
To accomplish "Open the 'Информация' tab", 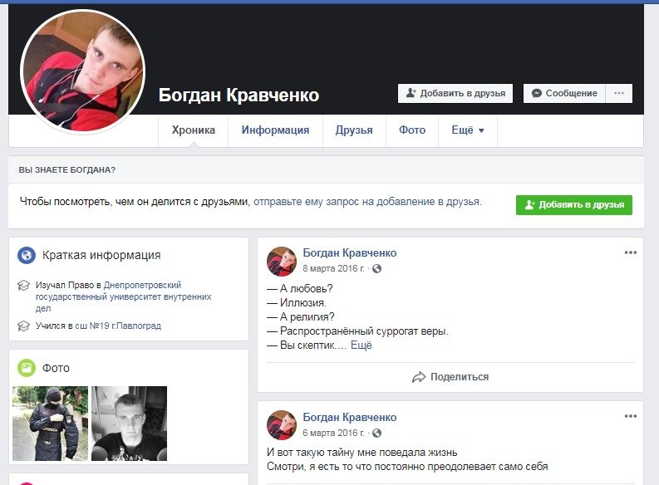I will click(x=275, y=130).
